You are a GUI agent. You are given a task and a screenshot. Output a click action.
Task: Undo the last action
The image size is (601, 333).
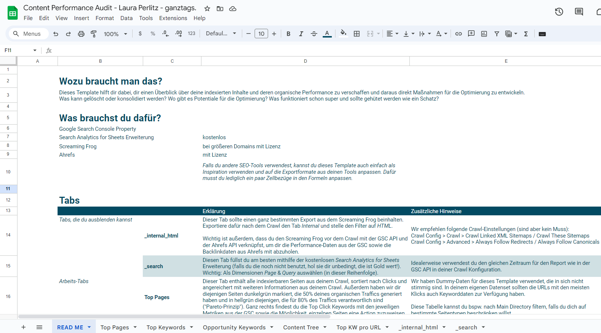coord(56,34)
